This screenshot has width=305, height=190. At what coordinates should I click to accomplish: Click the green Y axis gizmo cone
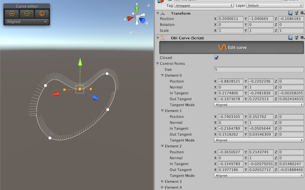point(137,9)
